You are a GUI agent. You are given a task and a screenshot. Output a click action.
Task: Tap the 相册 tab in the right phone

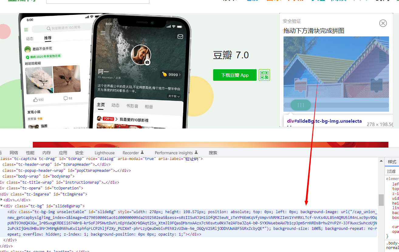pyautogui.click(x=149, y=107)
